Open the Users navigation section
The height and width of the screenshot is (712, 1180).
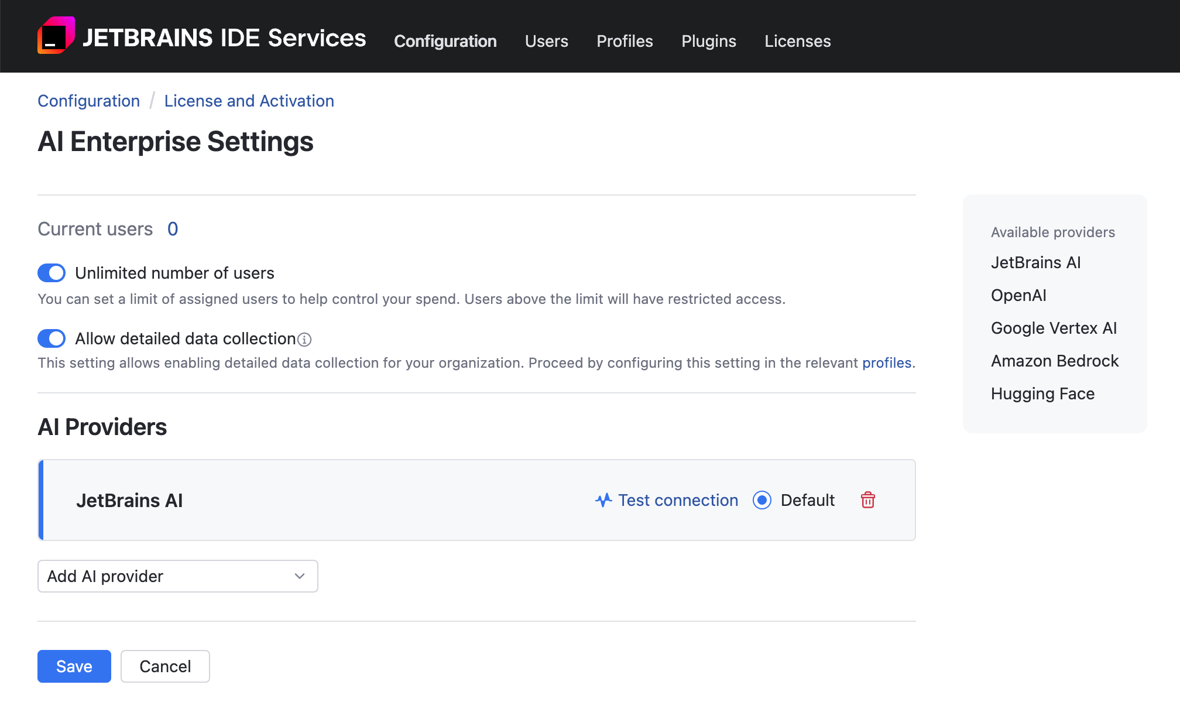(x=547, y=41)
